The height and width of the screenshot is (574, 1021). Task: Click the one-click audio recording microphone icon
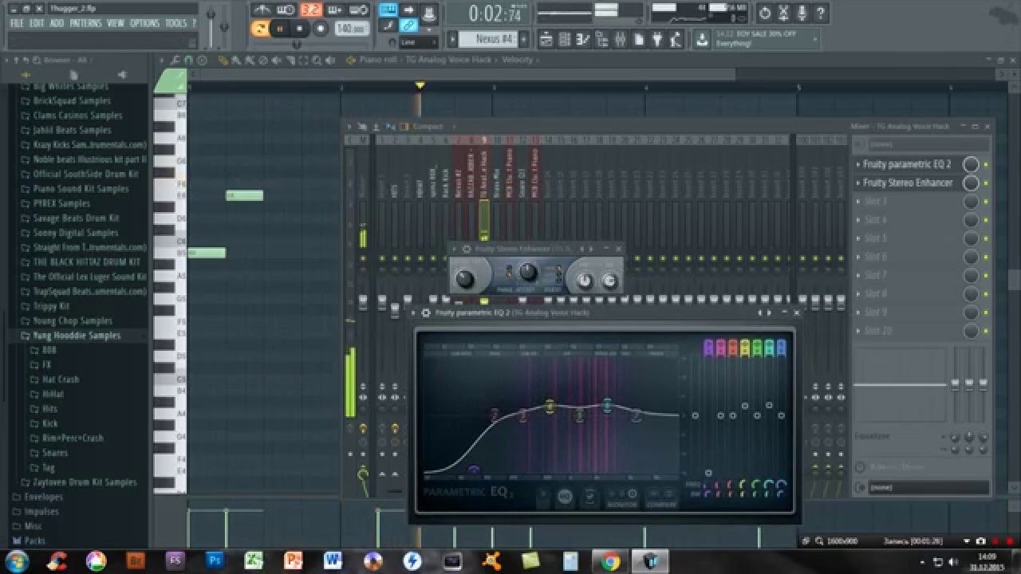click(802, 14)
